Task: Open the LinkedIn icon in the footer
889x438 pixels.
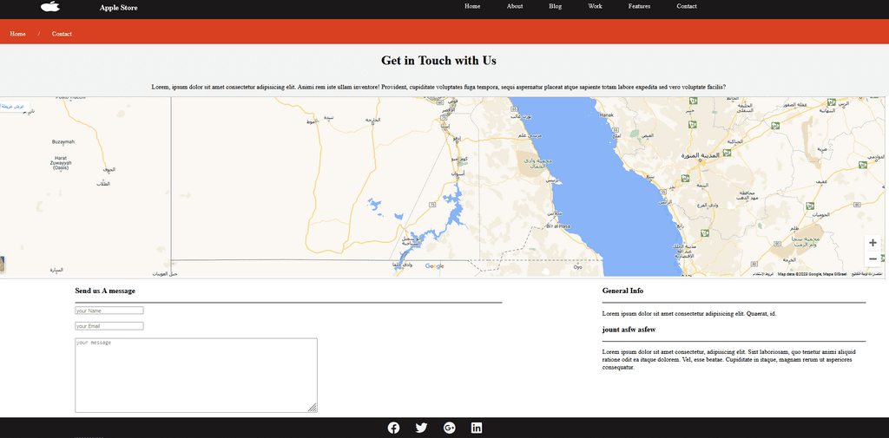Action: pyautogui.click(x=477, y=428)
